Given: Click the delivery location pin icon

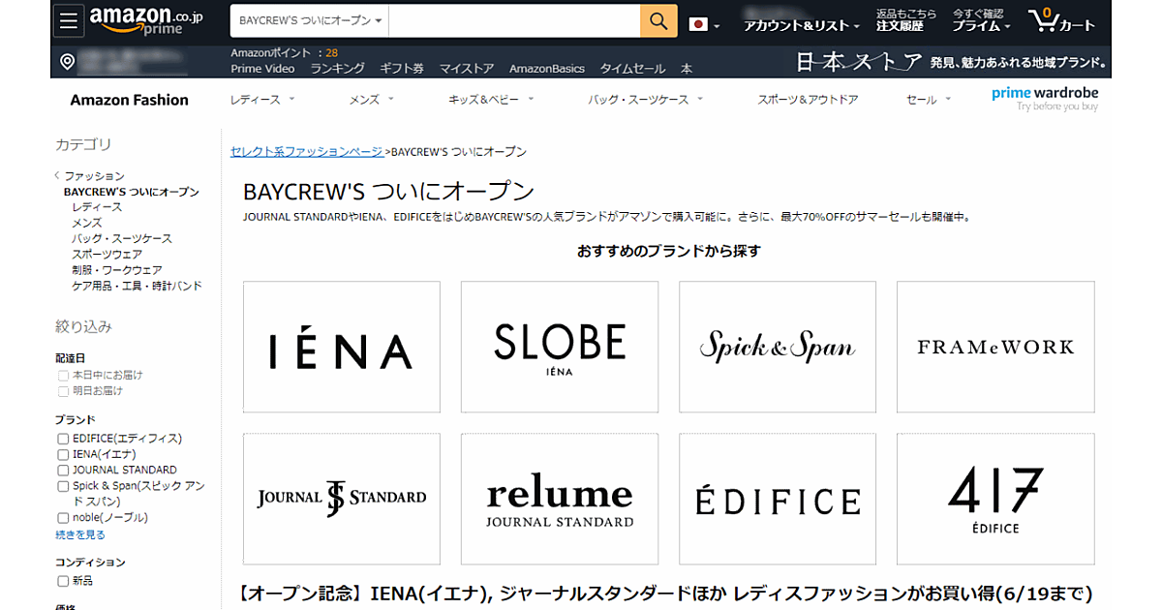Looking at the screenshot, I should point(67,62).
